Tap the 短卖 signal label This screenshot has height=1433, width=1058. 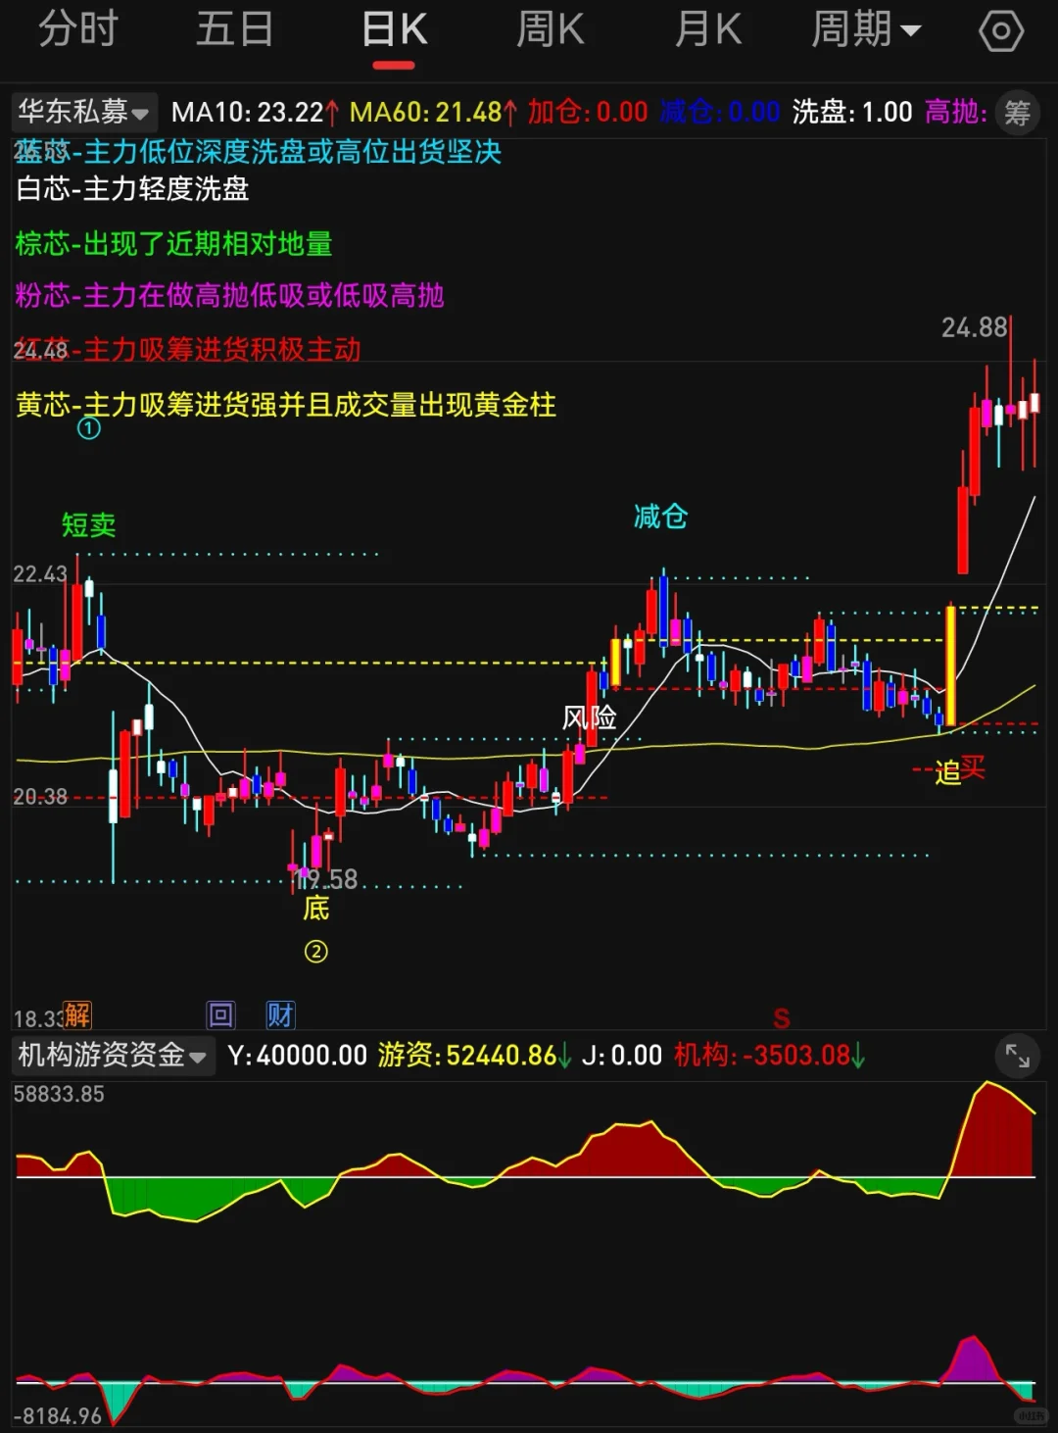(x=89, y=525)
